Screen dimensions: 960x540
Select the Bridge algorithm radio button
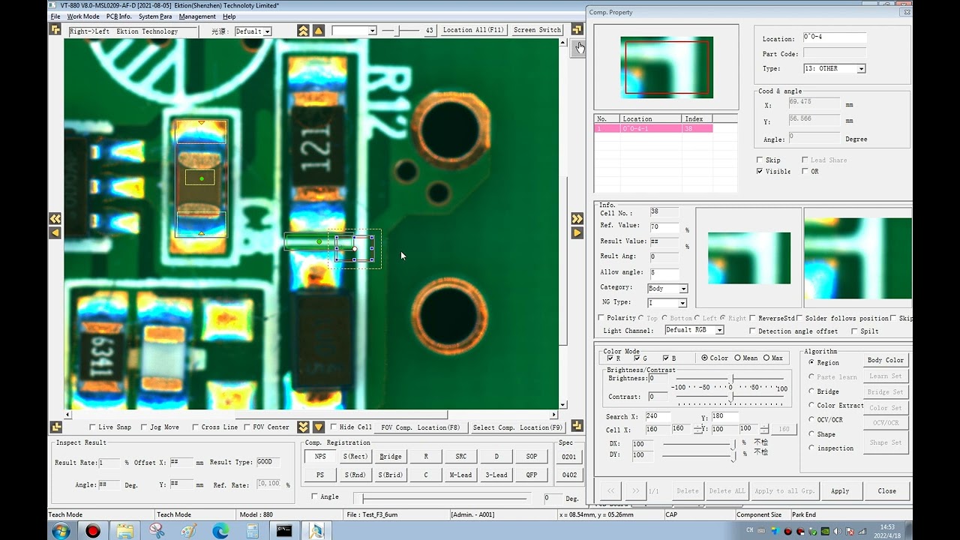pos(811,391)
